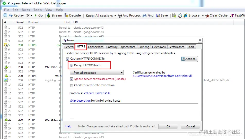Switch to the Appearance tab
The image size is (245, 139).
tap(128, 47)
